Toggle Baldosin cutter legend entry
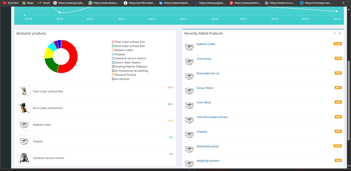351x171 pixels. pyautogui.click(x=122, y=50)
